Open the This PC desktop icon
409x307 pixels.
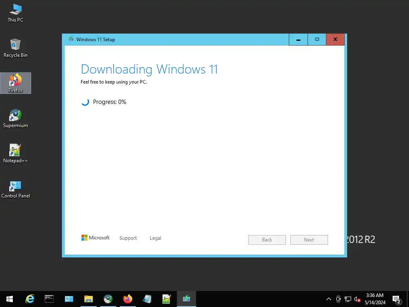16,13
